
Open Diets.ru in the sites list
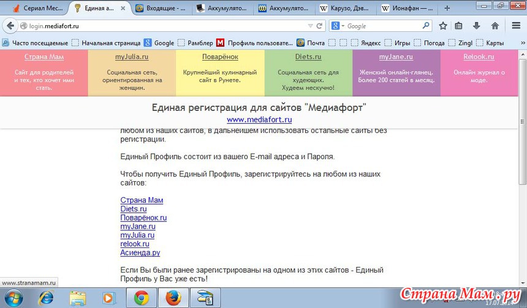coord(134,209)
